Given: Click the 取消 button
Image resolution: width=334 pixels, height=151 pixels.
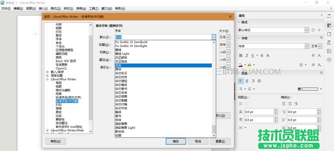Looking at the screenshot, I should coord(198,141).
